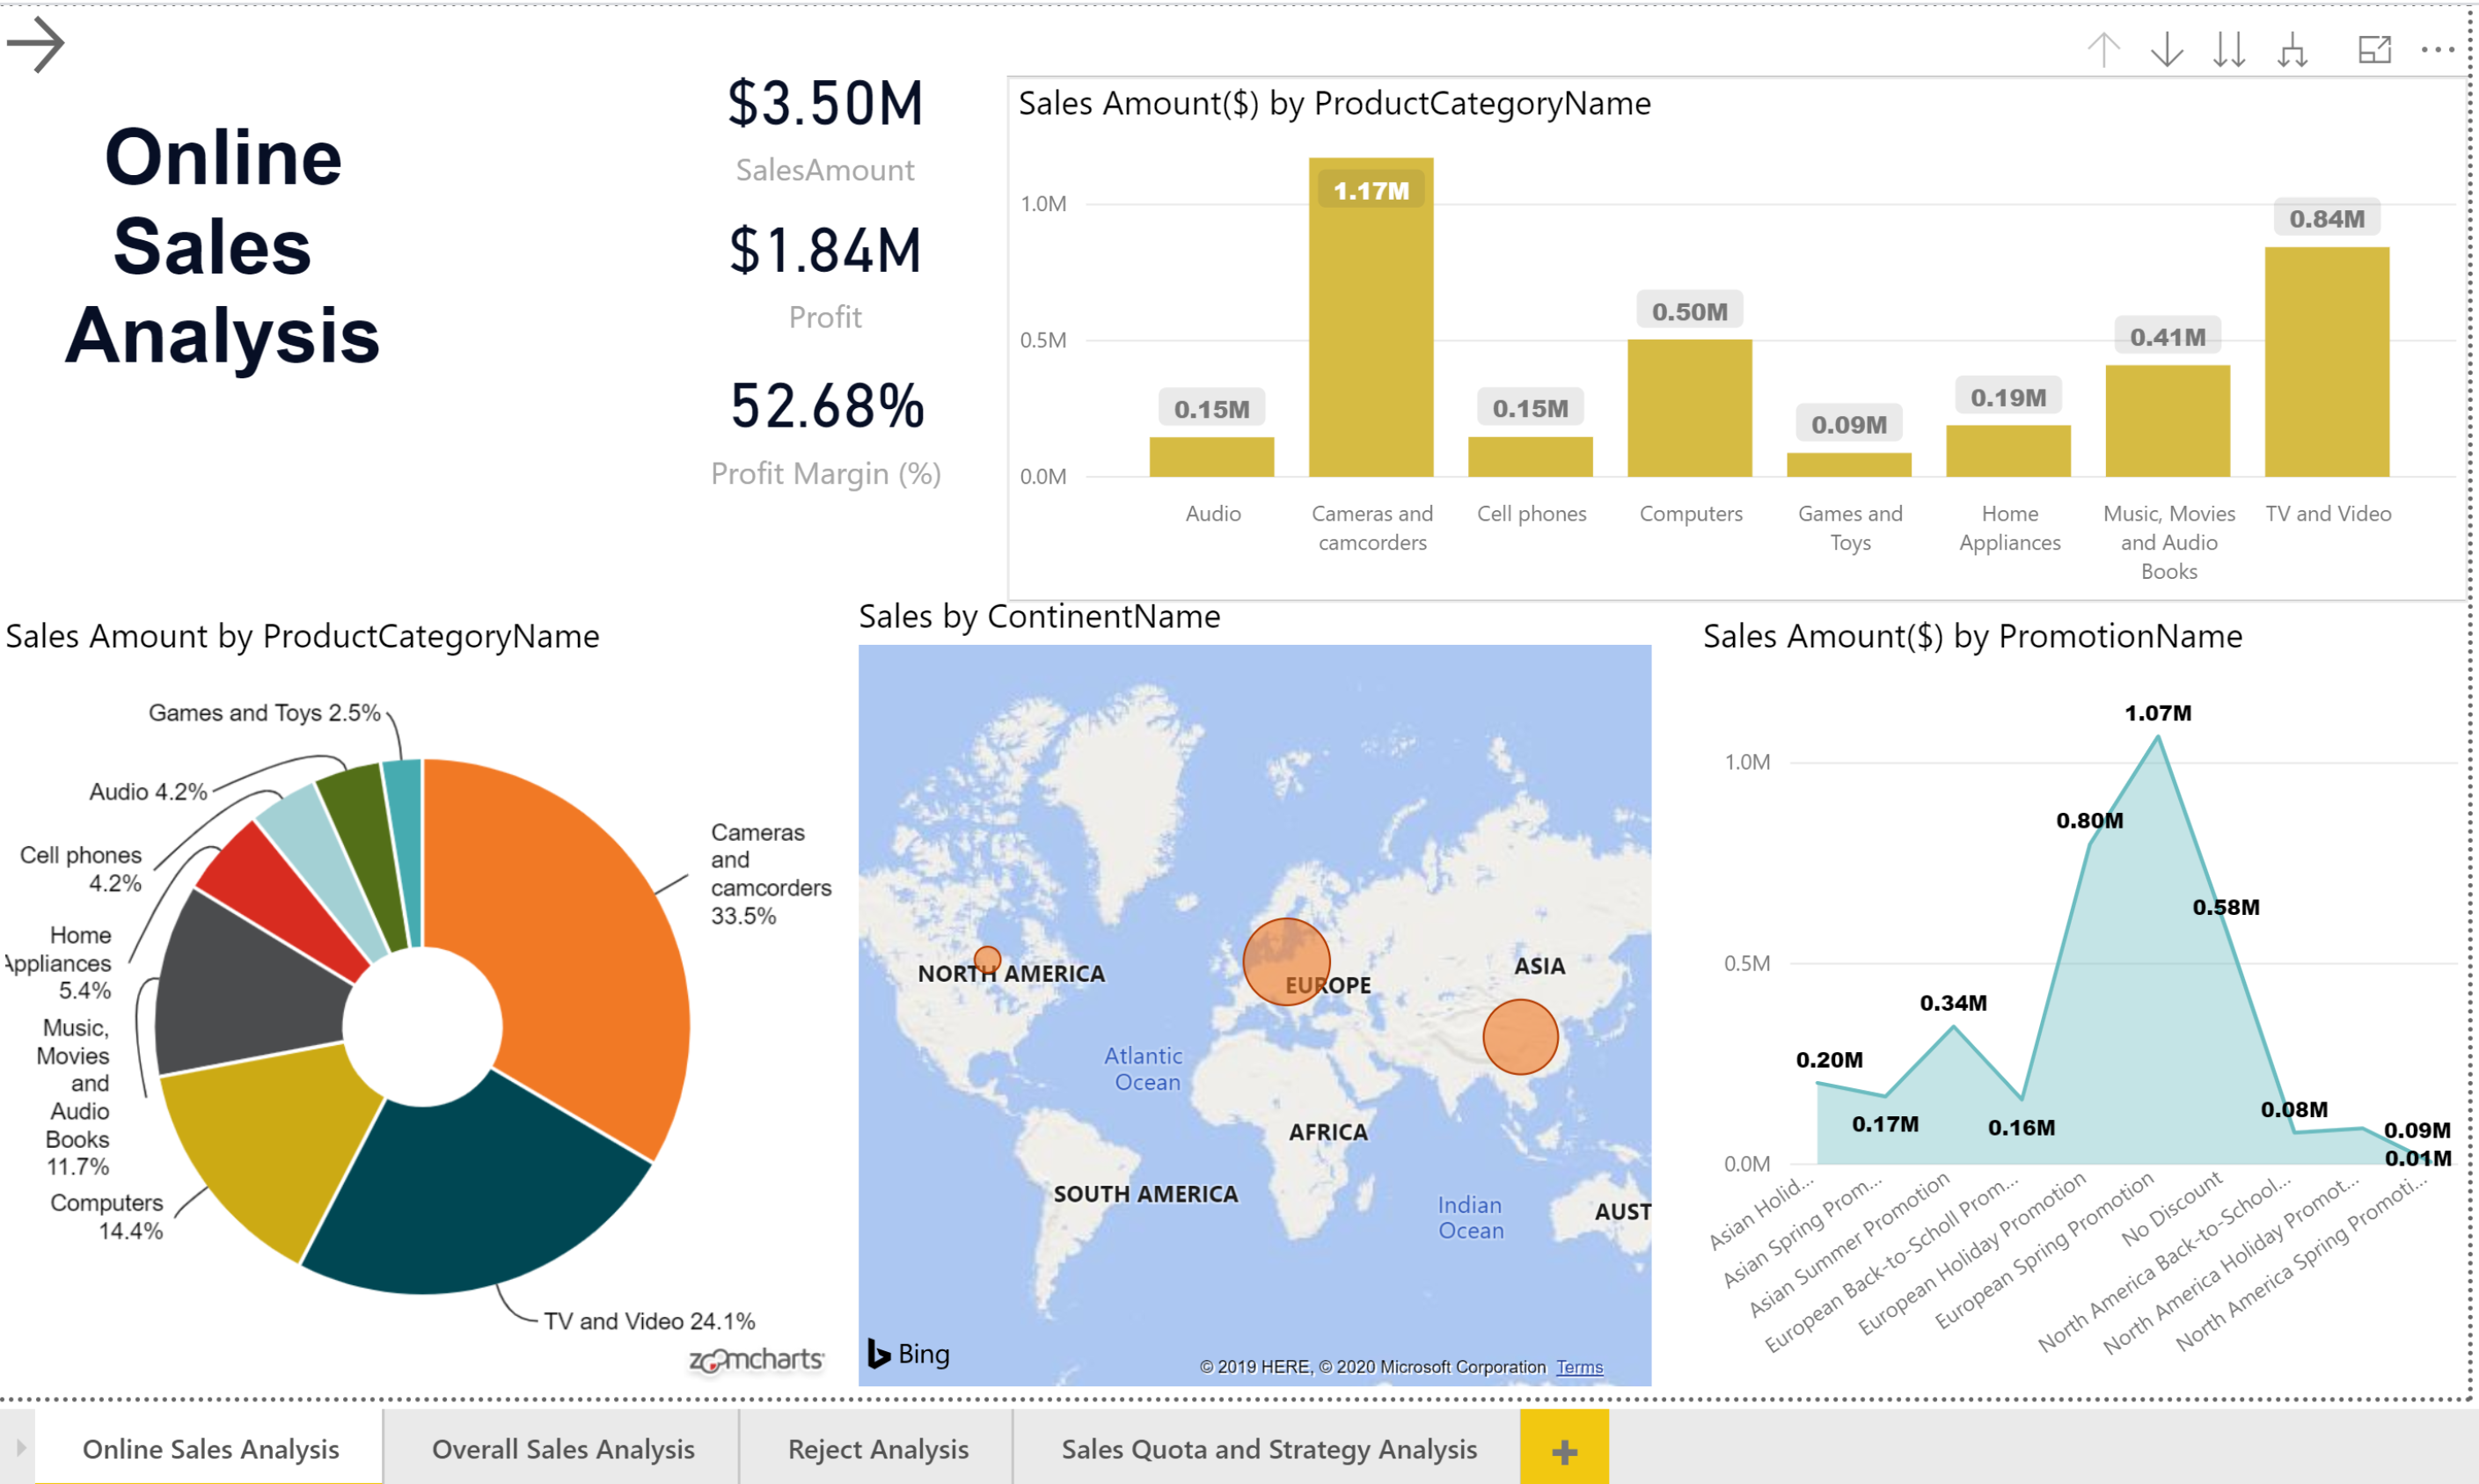This screenshot has height=1484, width=2479.
Task: Enable the drill down mode icon
Action: [x=2167, y=48]
